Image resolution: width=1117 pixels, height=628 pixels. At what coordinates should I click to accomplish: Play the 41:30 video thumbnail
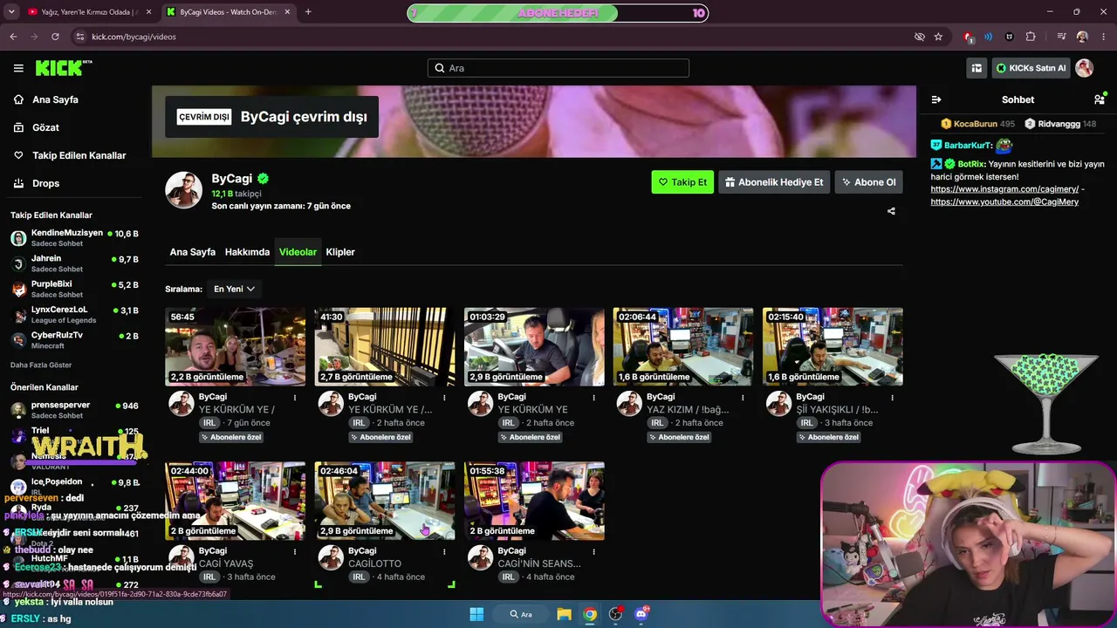tap(385, 346)
